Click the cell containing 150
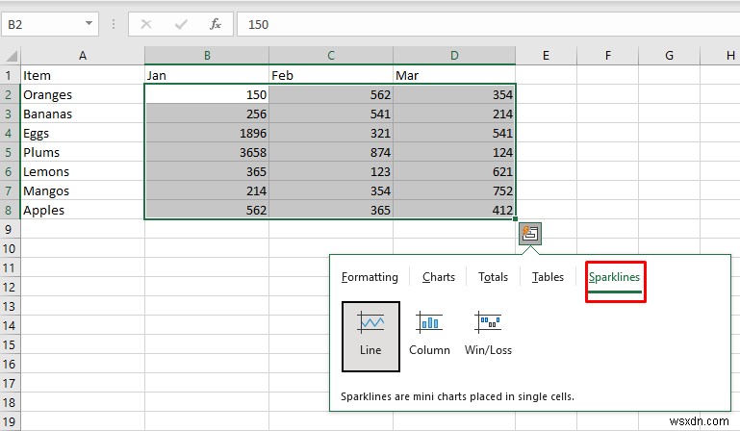This screenshot has height=431, width=740. pyautogui.click(x=207, y=95)
